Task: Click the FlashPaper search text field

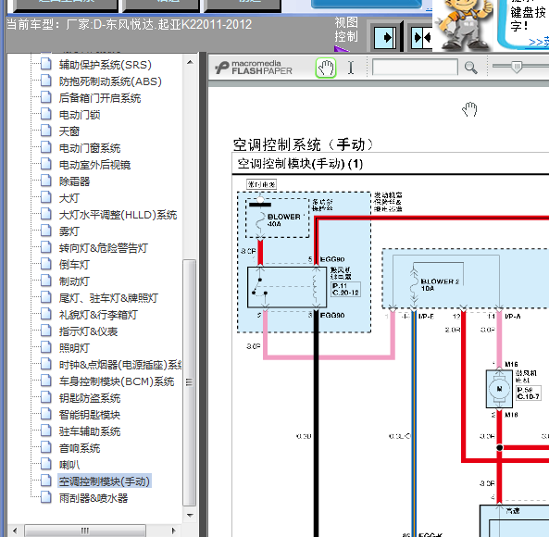Action: (415, 68)
